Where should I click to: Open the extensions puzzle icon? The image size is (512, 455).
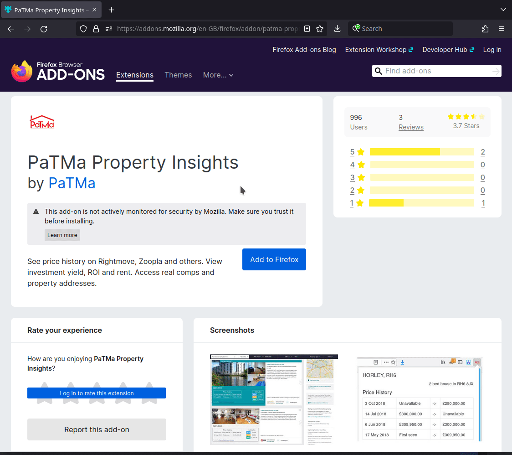point(485,29)
